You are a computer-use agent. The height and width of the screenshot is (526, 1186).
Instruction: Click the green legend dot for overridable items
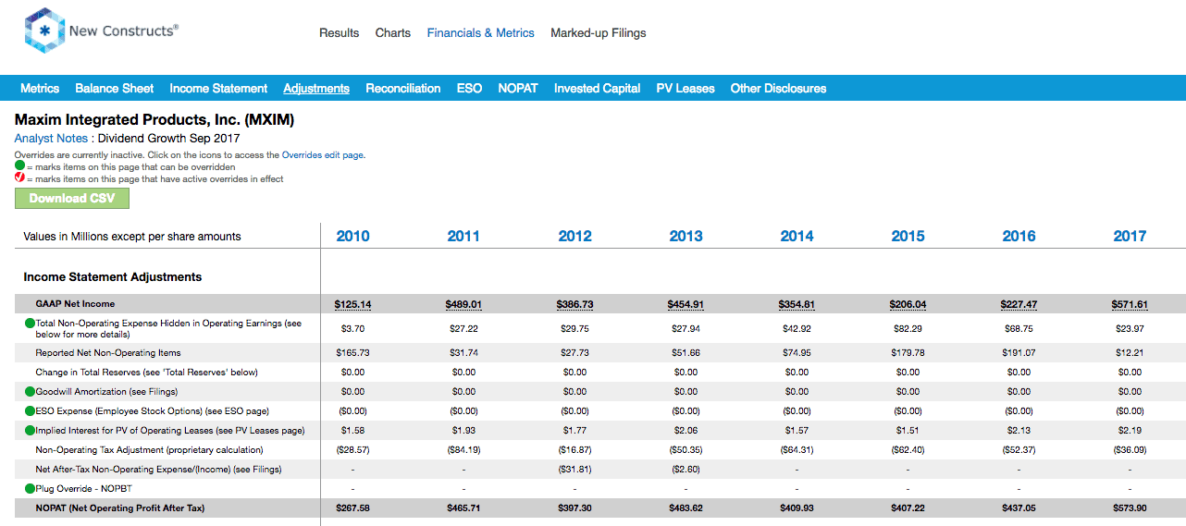(19, 167)
